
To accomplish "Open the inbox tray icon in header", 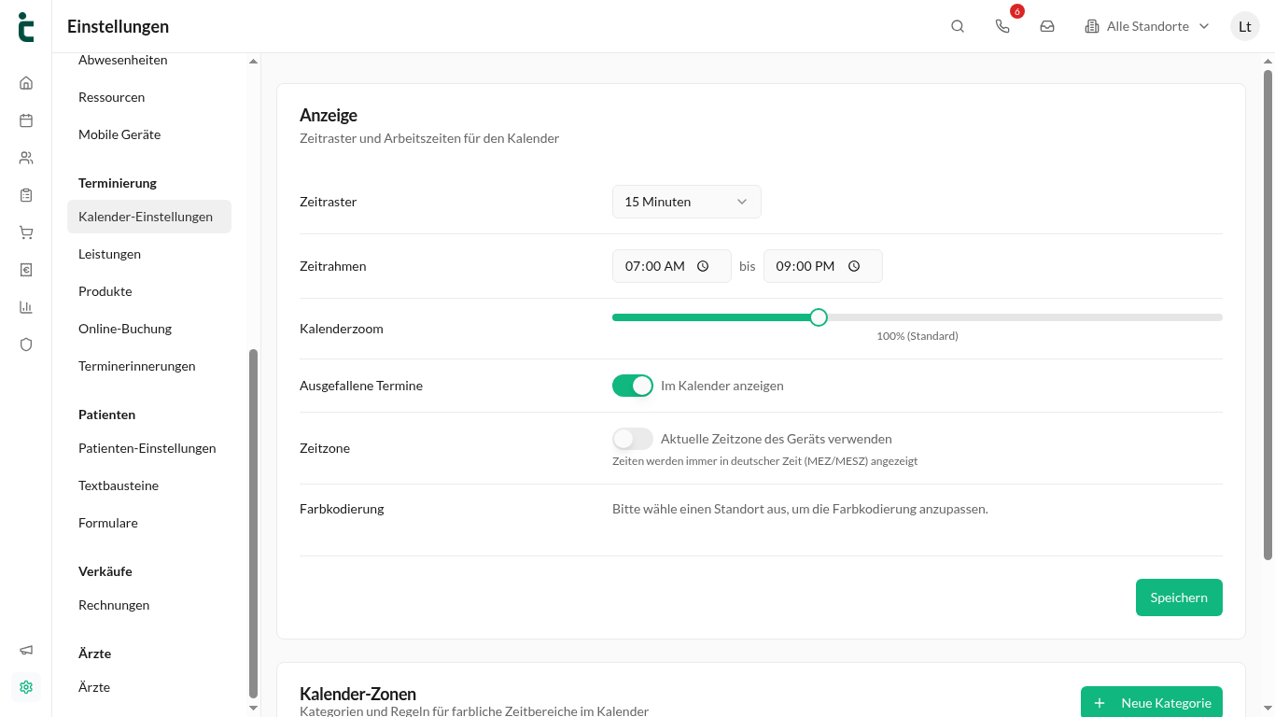I will [x=1047, y=26].
